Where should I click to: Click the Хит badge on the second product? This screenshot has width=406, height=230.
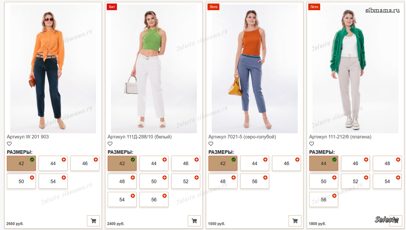(x=111, y=7)
